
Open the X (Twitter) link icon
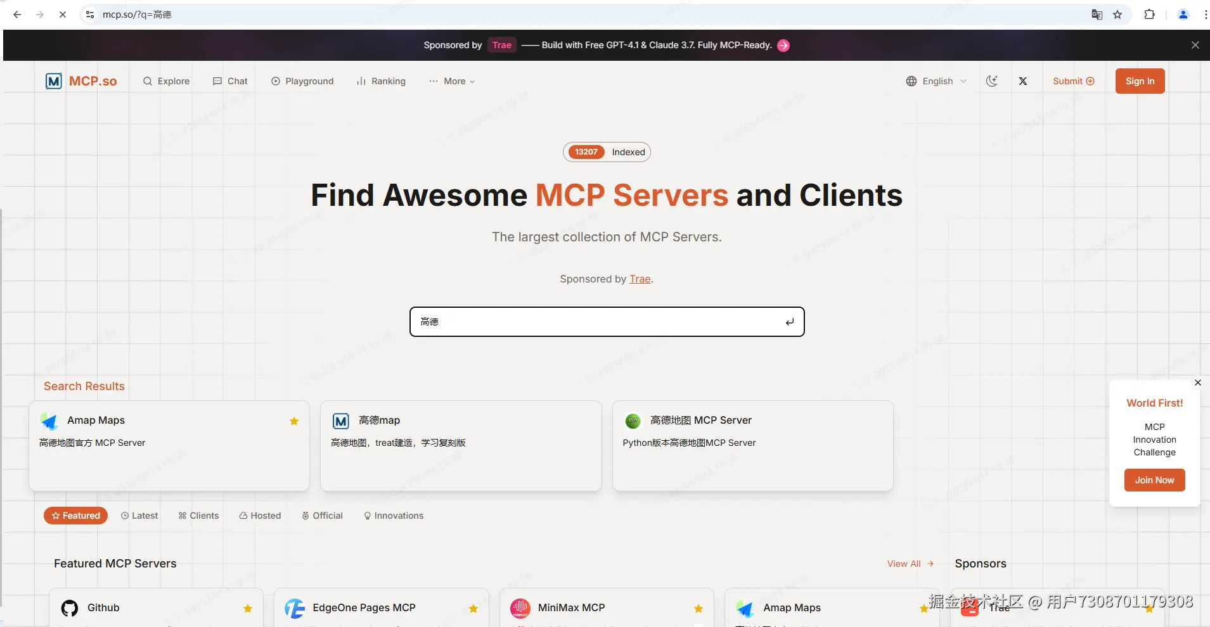pyautogui.click(x=1023, y=81)
